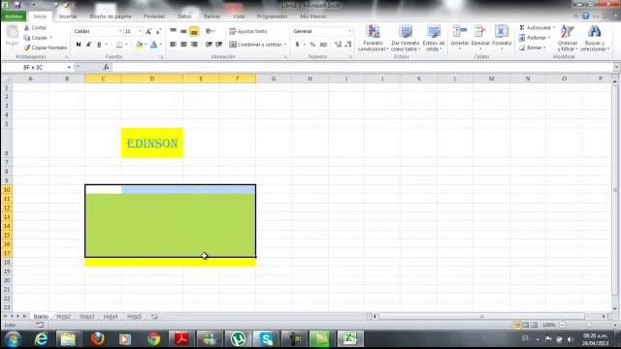The image size is (621, 349).
Task: Open the Hoja2 sheet tab
Action: (x=63, y=317)
